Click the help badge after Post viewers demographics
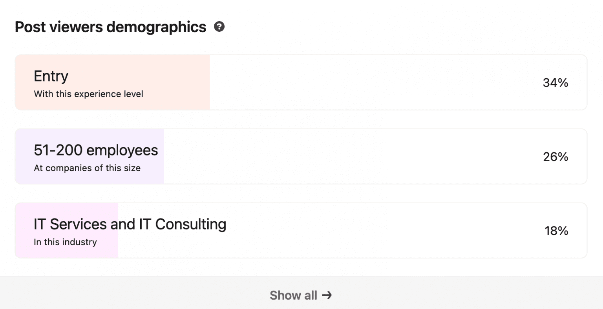 point(220,27)
